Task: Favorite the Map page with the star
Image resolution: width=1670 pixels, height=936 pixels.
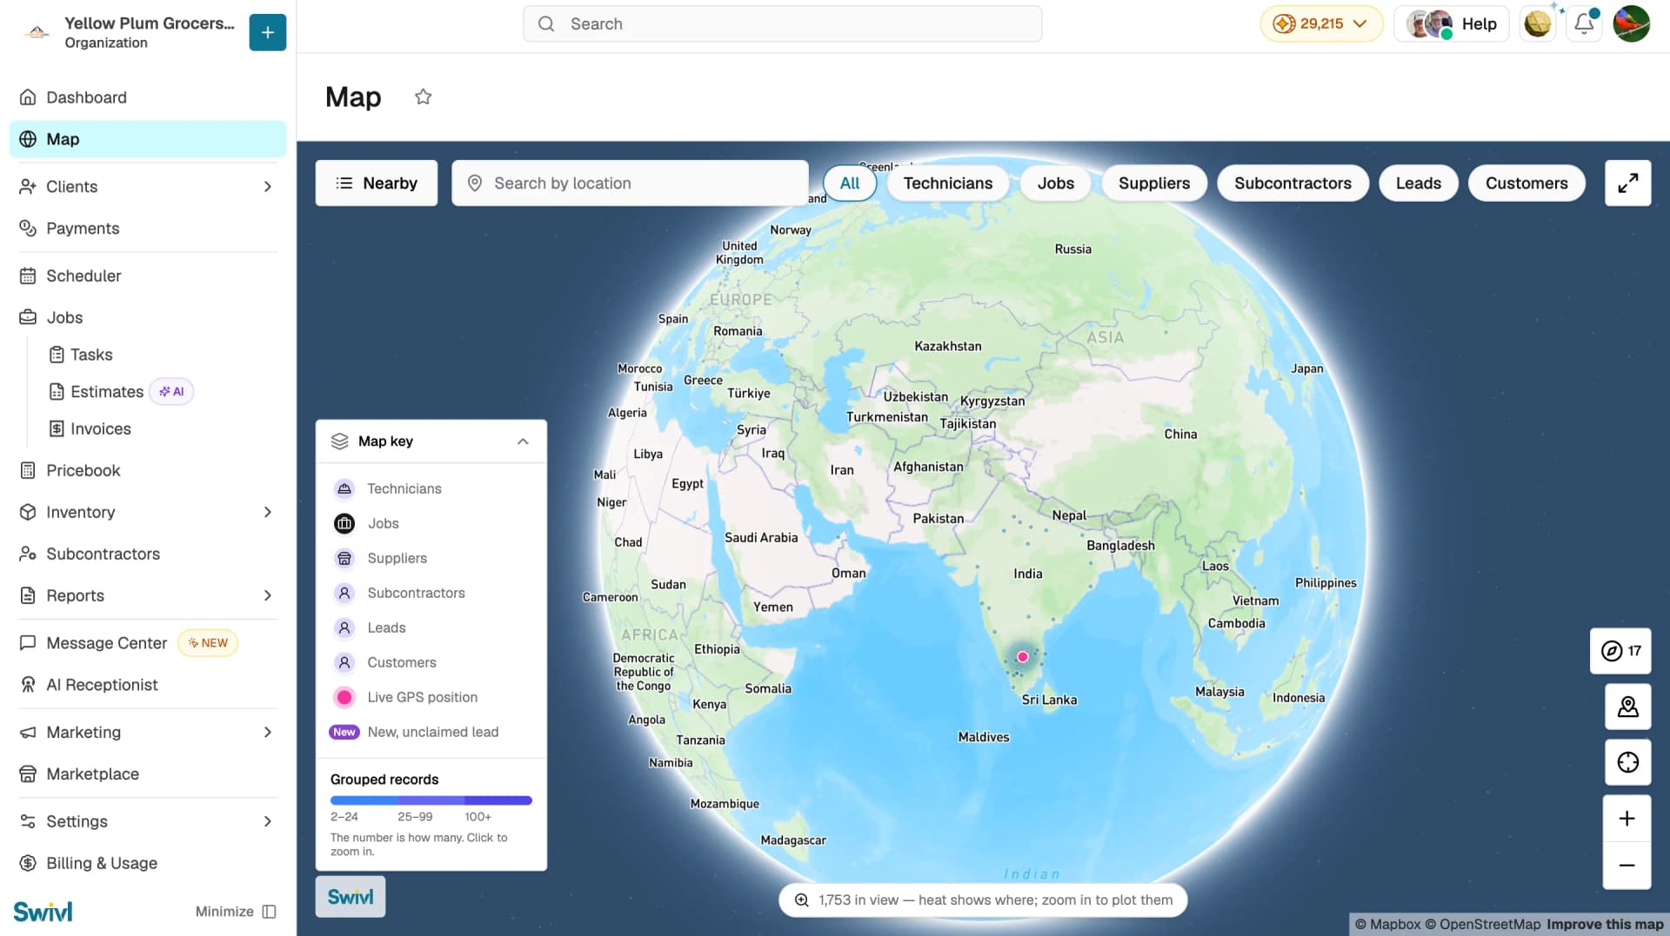Action: [x=423, y=96]
